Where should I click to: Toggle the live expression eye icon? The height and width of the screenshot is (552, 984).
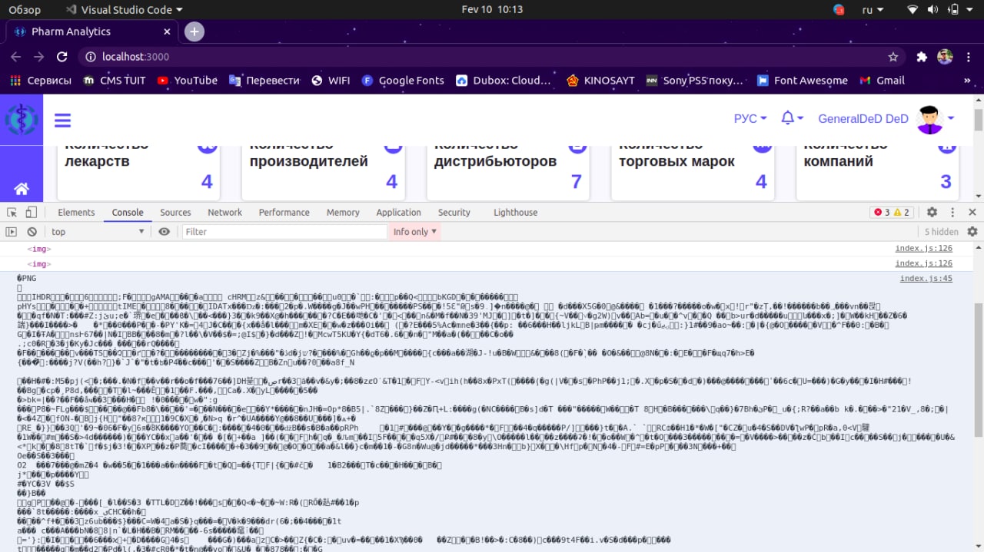pyautogui.click(x=164, y=232)
